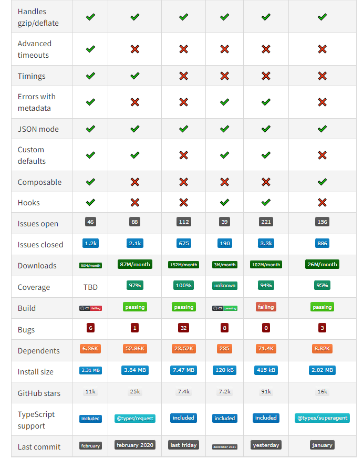Click the first green check in Composable row

pos(90,182)
